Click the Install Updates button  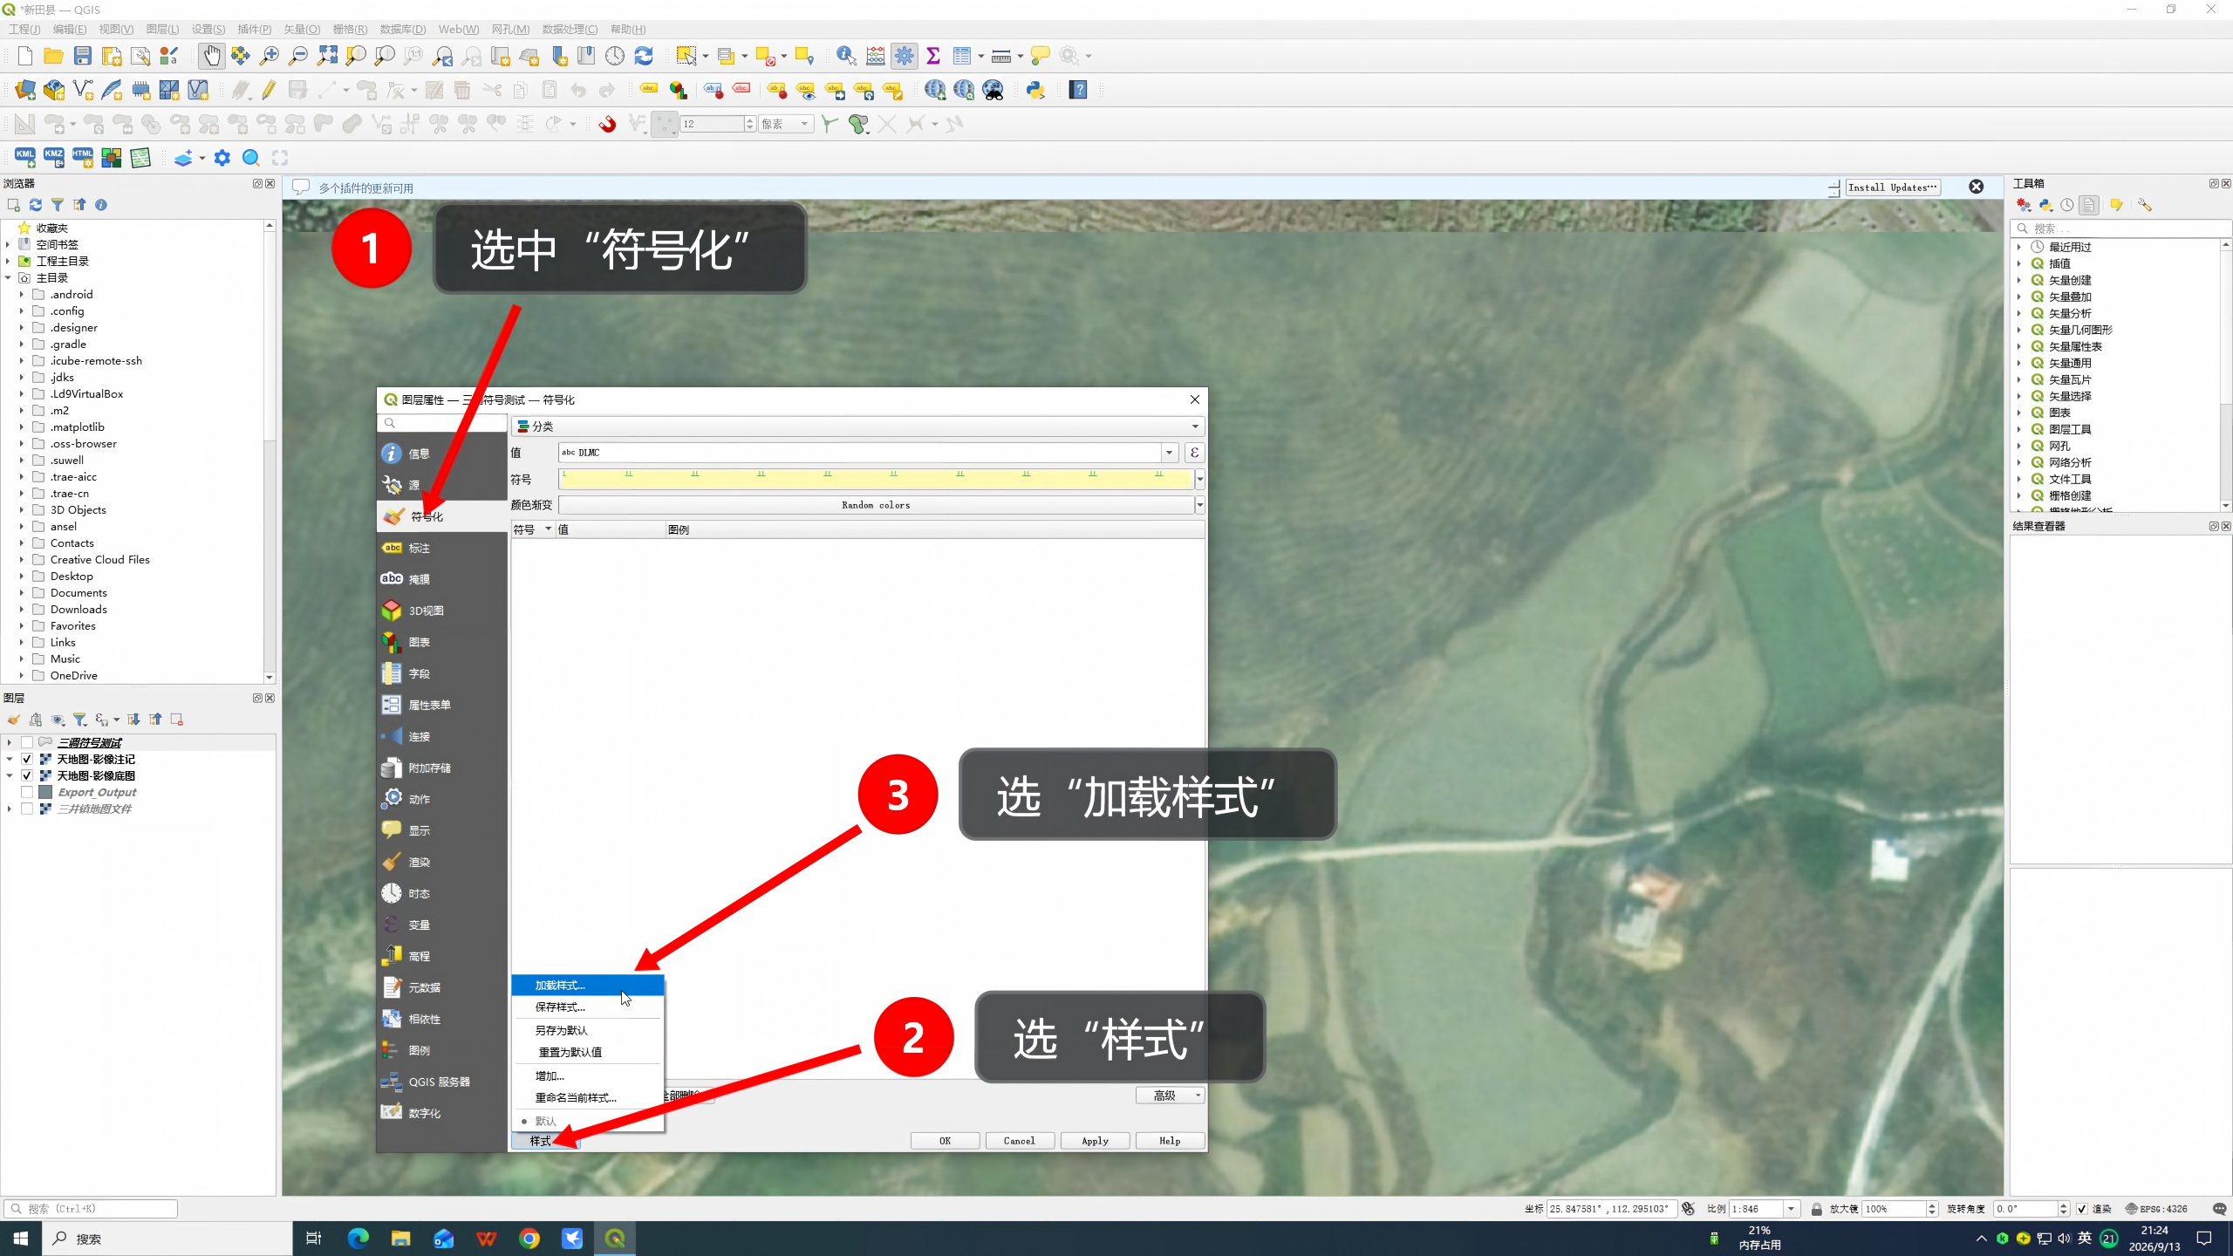(1893, 188)
